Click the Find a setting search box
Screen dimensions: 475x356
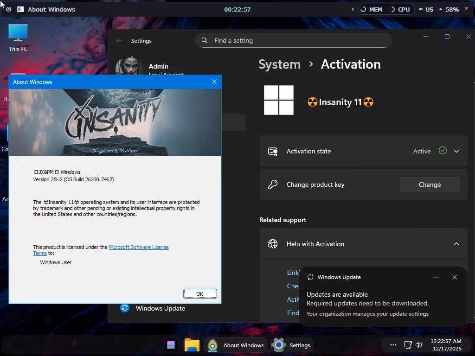[x=297, y=40]
